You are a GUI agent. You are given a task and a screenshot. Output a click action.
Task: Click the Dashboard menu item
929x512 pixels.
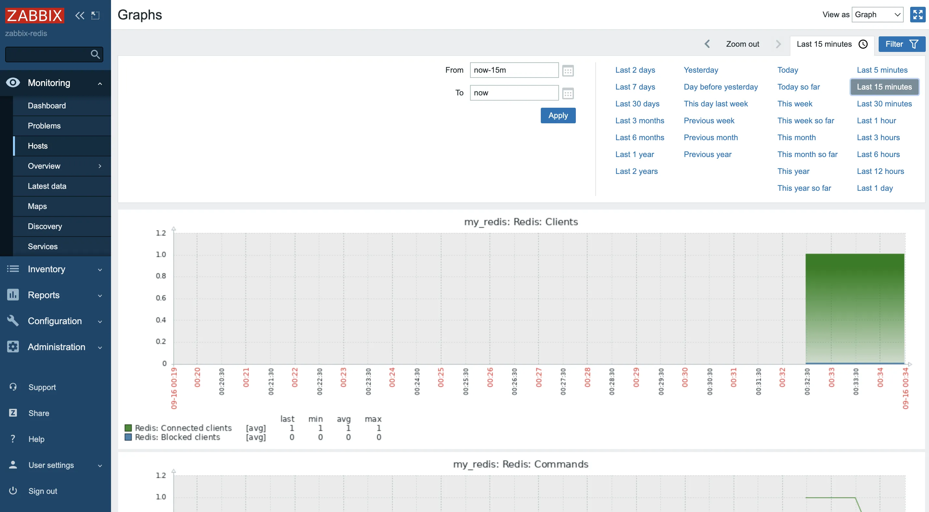tap(47, 105)
